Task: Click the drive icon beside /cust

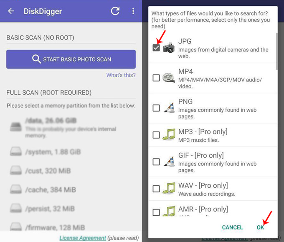Action: [16, 170]
